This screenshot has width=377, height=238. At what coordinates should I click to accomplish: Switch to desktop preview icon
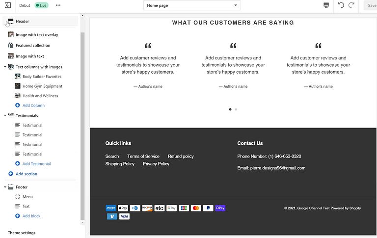coord(326,5)
